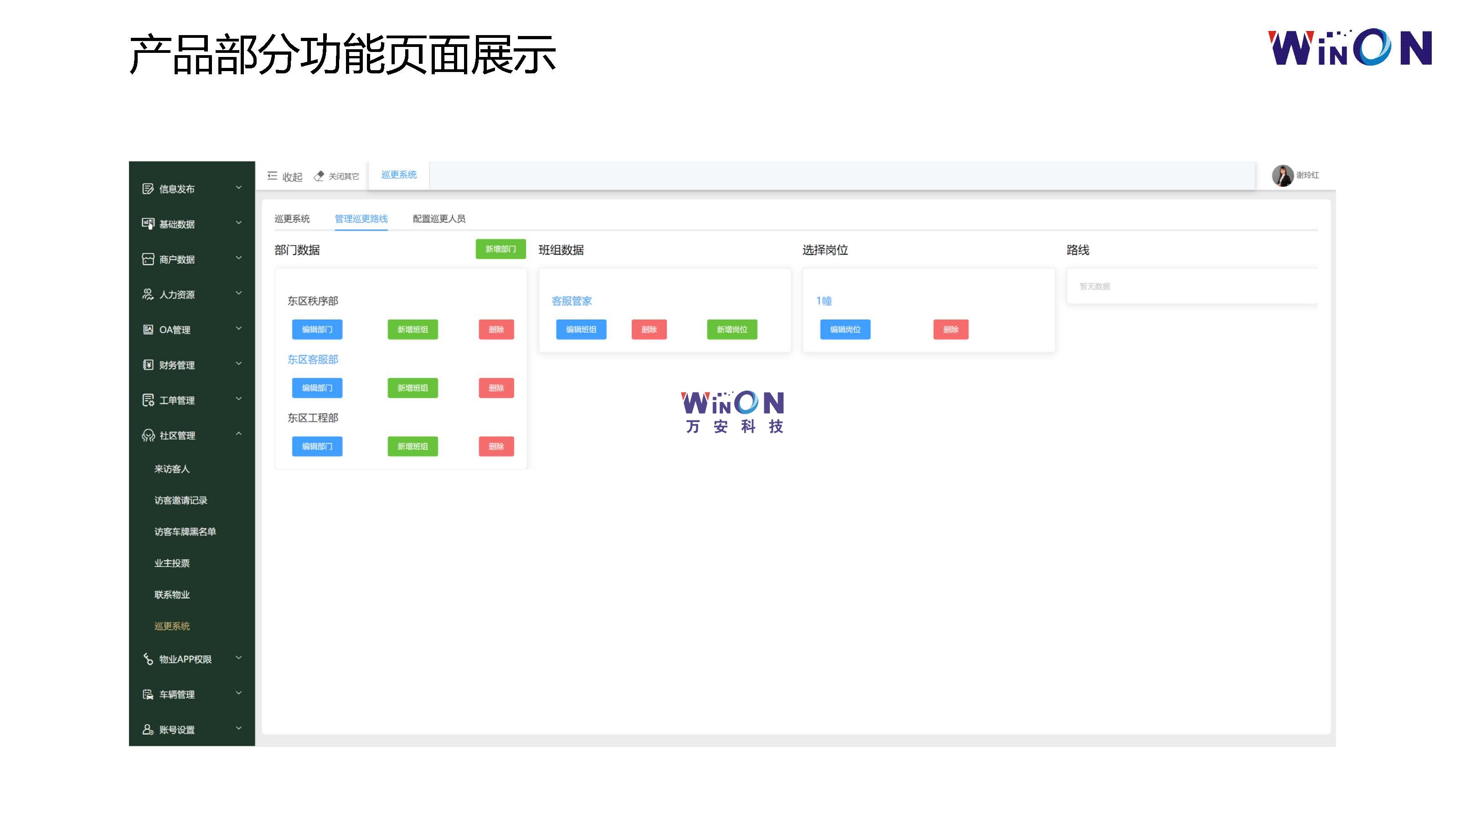Select the 东区客服部 department link
The height and width of the screenshot is (824, 1465).
pos(313,360)
